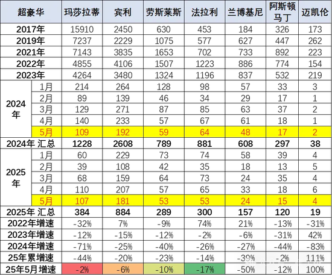Viewport: 332px width, 275px height.
Task: Click the 玛莎拉蒂 column header
Action: coord(82,12)
